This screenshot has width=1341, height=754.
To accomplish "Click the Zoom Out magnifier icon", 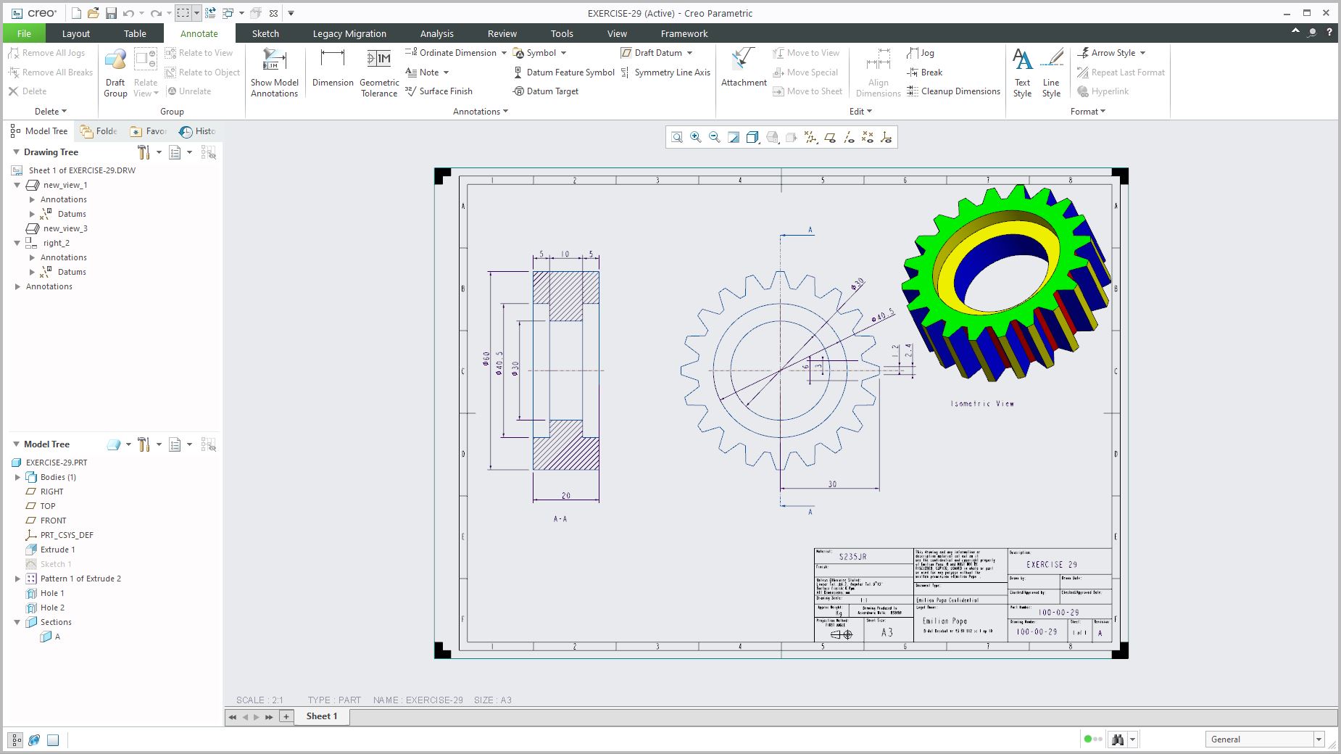I will click(x=715, y=137).
